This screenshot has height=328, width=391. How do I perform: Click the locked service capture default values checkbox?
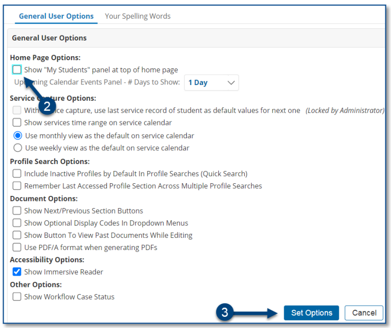pos(17,110)
